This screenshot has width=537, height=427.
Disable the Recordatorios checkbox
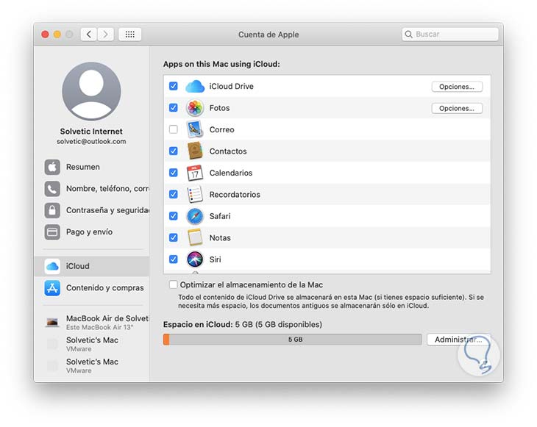174,194
